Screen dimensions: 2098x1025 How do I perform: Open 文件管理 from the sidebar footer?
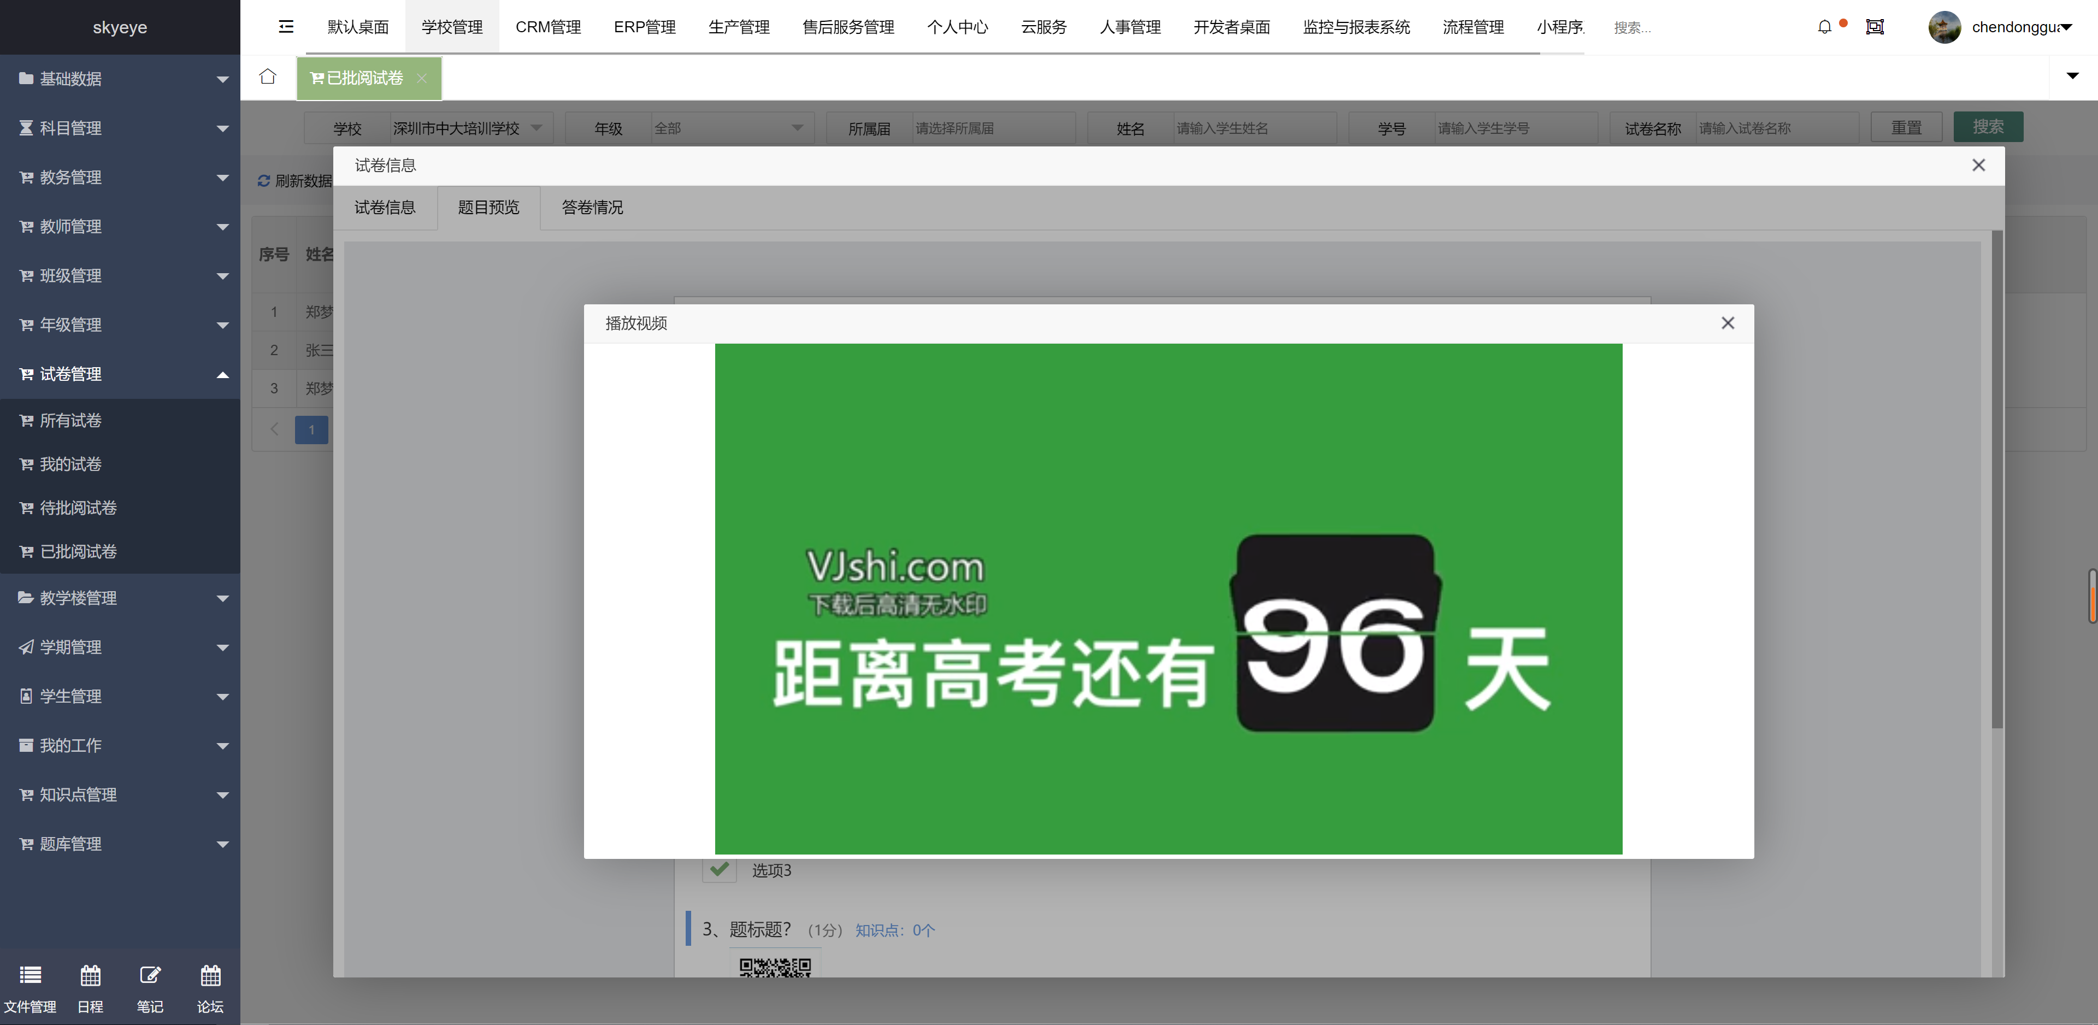pos(30,988)
